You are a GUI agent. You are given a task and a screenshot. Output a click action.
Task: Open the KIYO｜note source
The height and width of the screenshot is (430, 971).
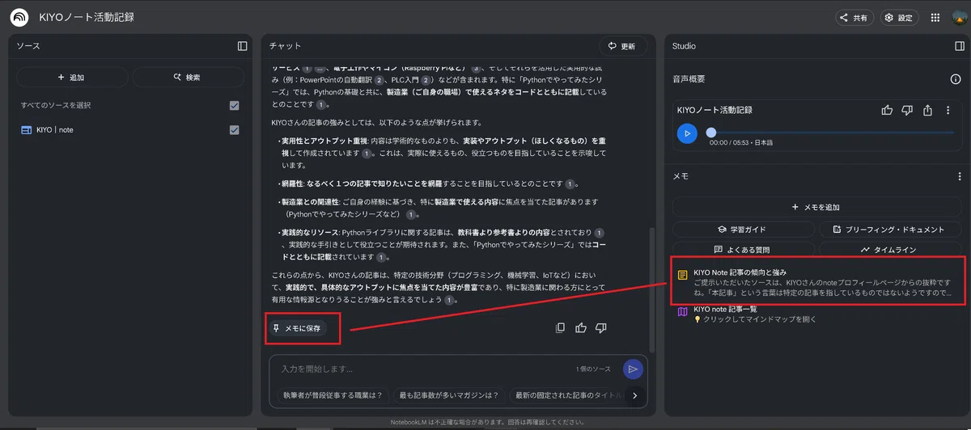click(x=55, y=130)
